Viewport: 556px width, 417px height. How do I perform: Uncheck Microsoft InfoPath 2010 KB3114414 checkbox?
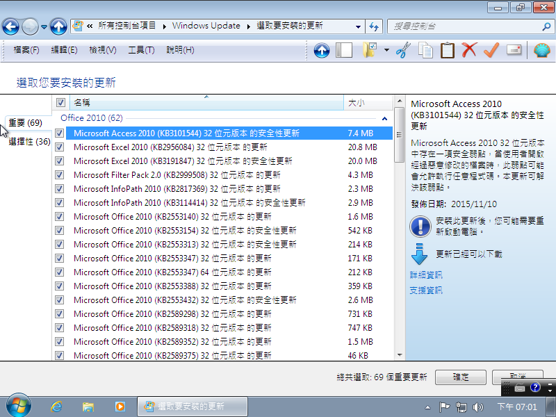point(60,203)
